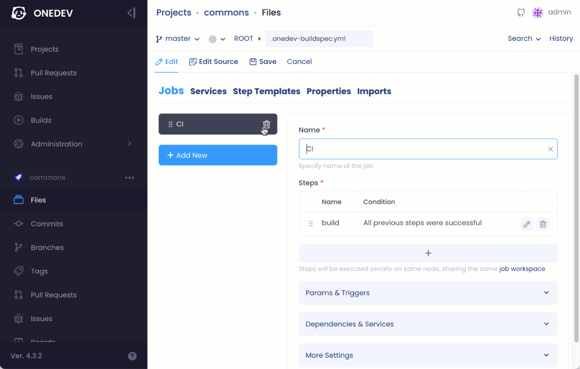Screen dimensions: 580x369
Task: Click the commons project rocket avatar
Action: (19, 177)
